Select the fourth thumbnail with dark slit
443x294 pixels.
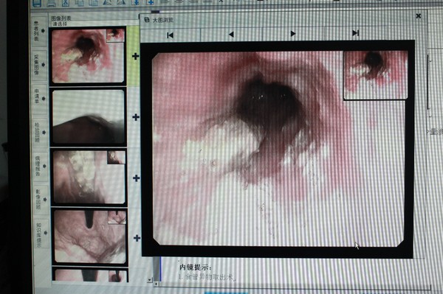point(89,237)
